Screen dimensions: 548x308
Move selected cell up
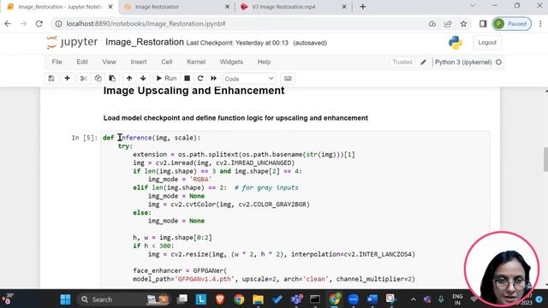[x=129, y=79]
